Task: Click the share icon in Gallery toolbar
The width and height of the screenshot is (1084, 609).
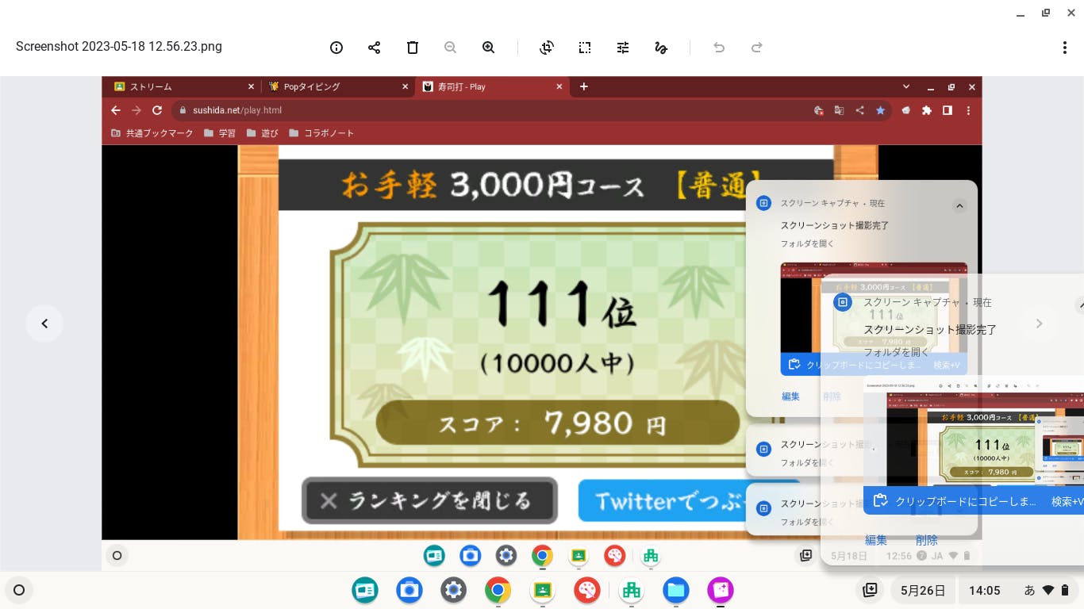Action: pos(375,48)
